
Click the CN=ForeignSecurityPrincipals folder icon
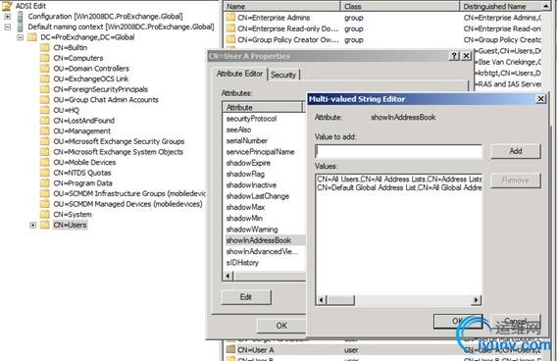(45, 89)
